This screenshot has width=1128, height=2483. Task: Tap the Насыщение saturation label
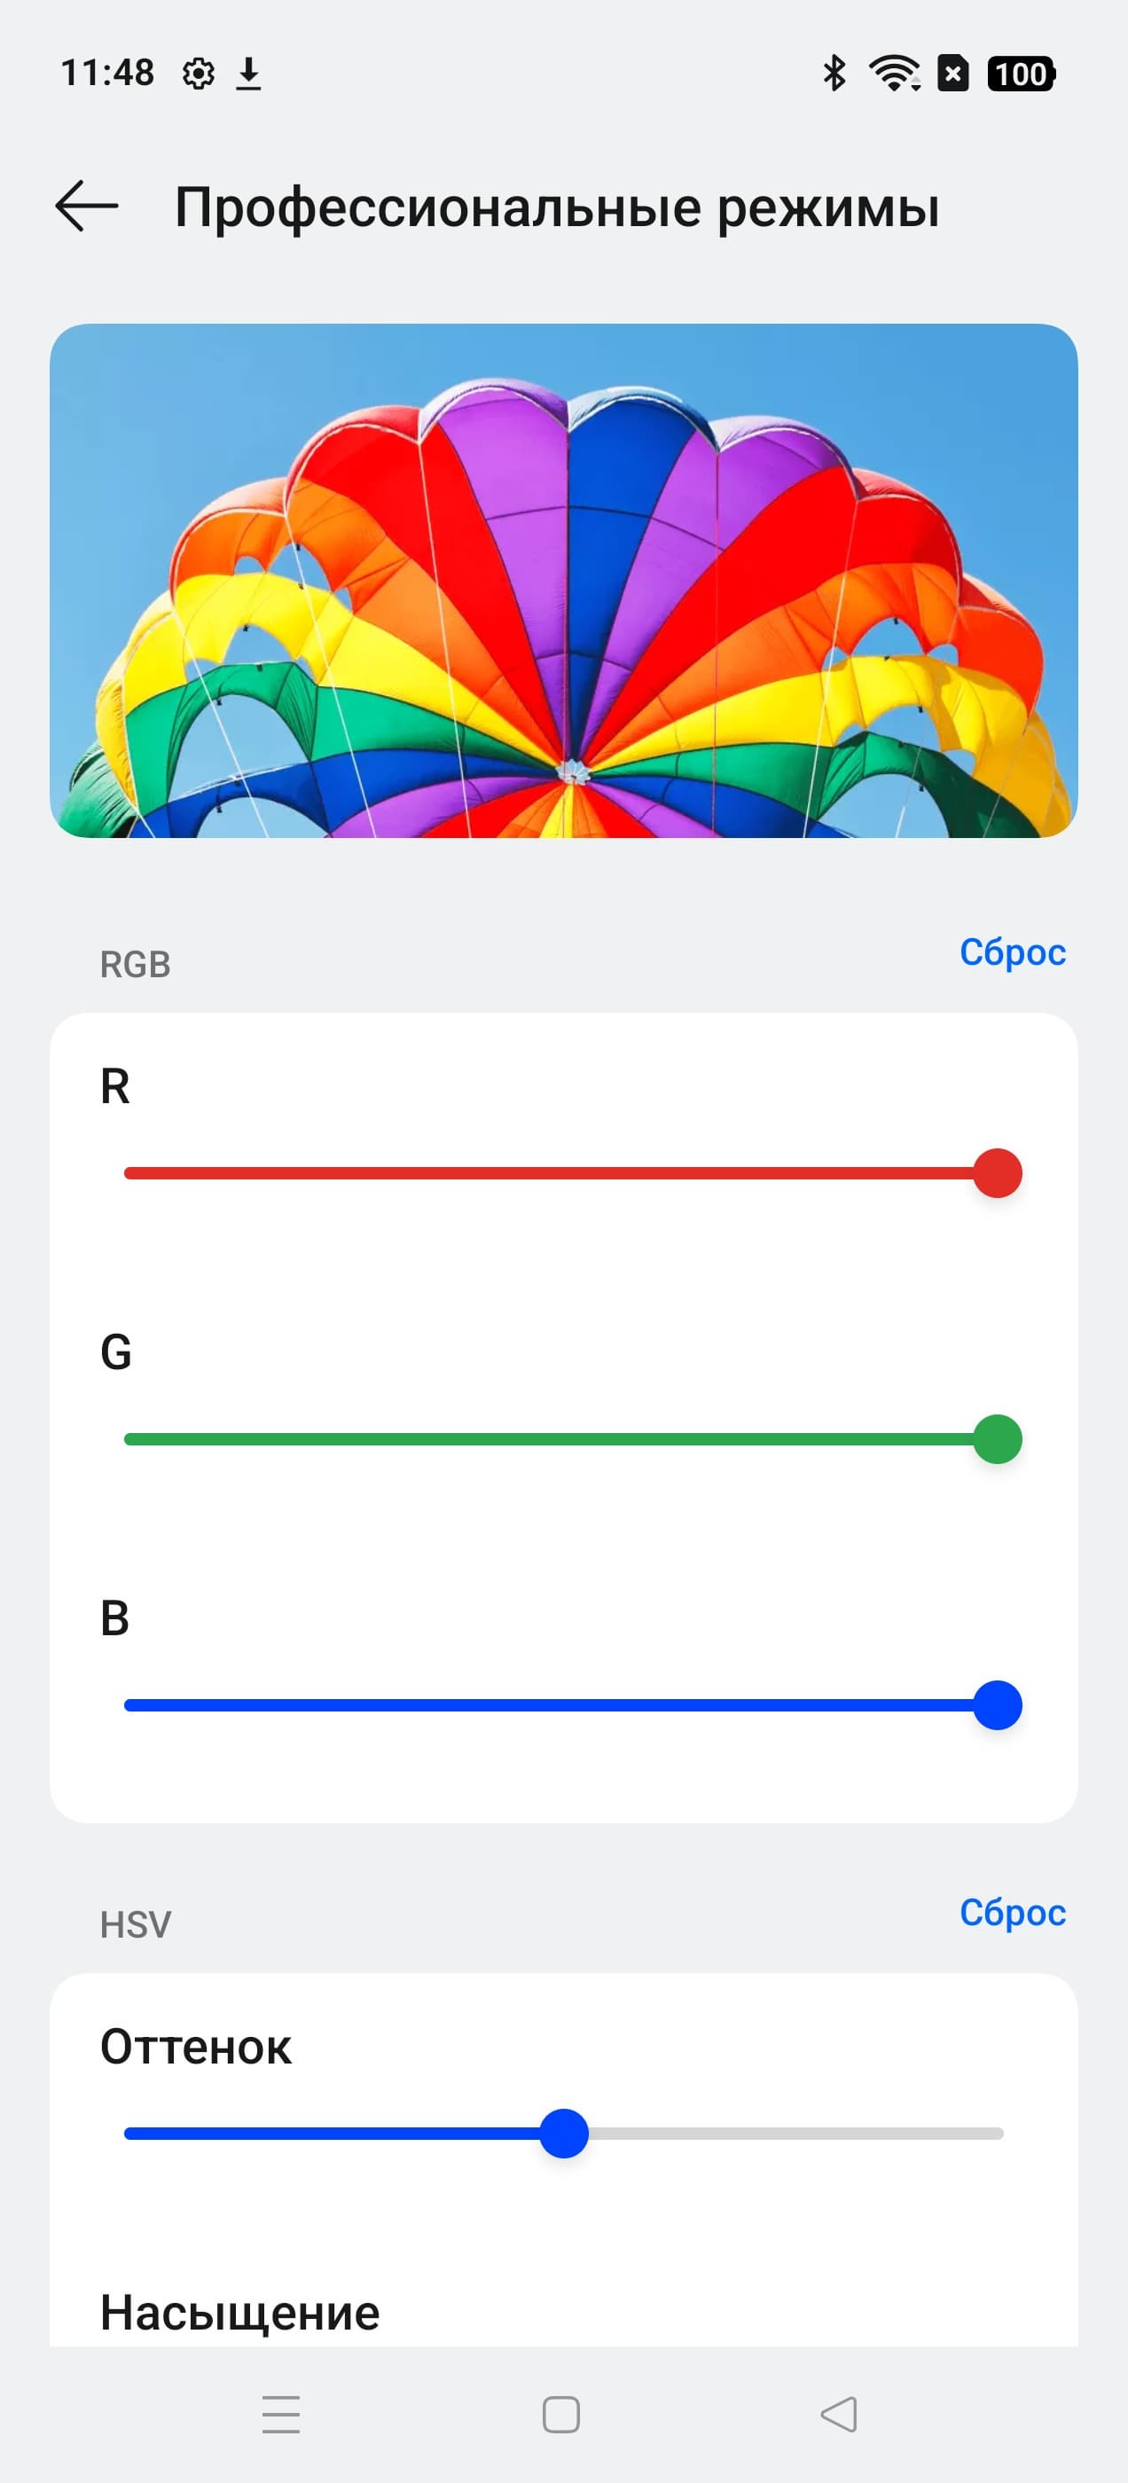(x=240, y=2313)
